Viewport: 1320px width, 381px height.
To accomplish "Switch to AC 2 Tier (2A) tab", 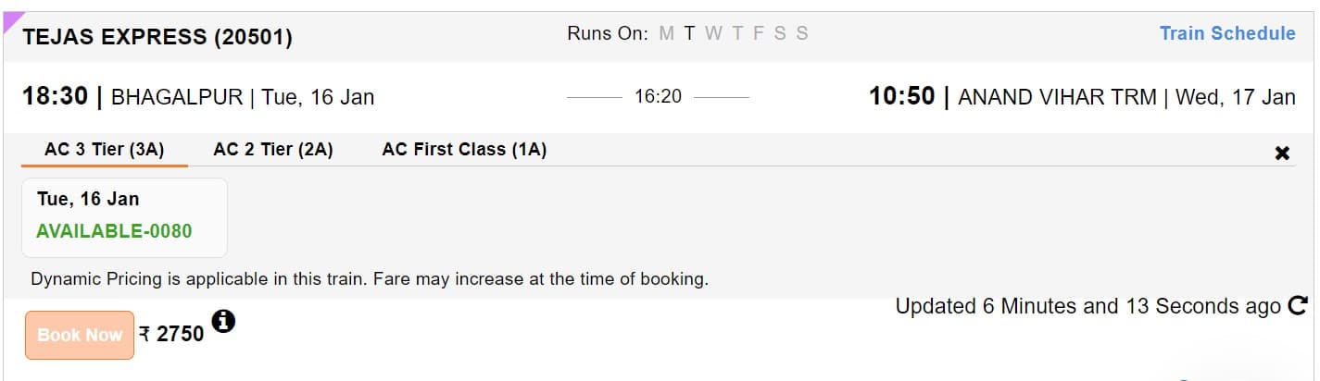I will 273,150.
